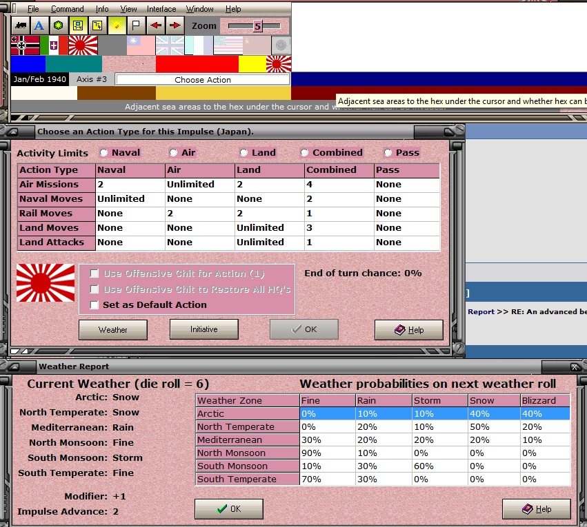
Task: Open the Info menu
Action: [x=102, y=8]
